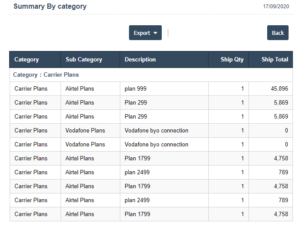
Task: Select the 'plan 999' description cell
Action: click(x=136, y=89)
